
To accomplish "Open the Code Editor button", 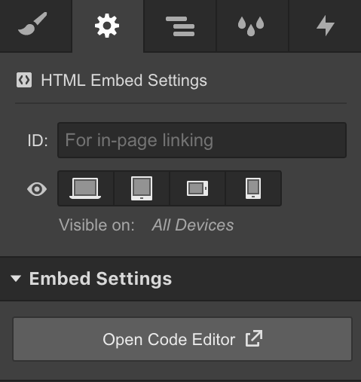I will tap(182, 339).
